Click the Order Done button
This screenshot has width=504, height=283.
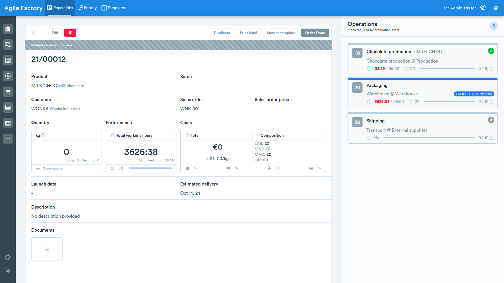click(x=315, y=33)
